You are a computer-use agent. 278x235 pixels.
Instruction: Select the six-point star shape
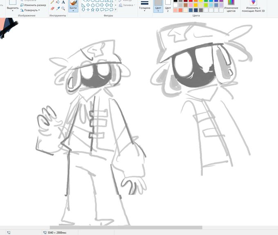(97, 9)
